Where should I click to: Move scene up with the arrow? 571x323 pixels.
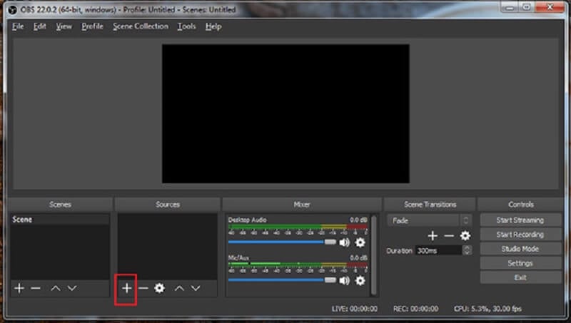[x=56, y=288]
